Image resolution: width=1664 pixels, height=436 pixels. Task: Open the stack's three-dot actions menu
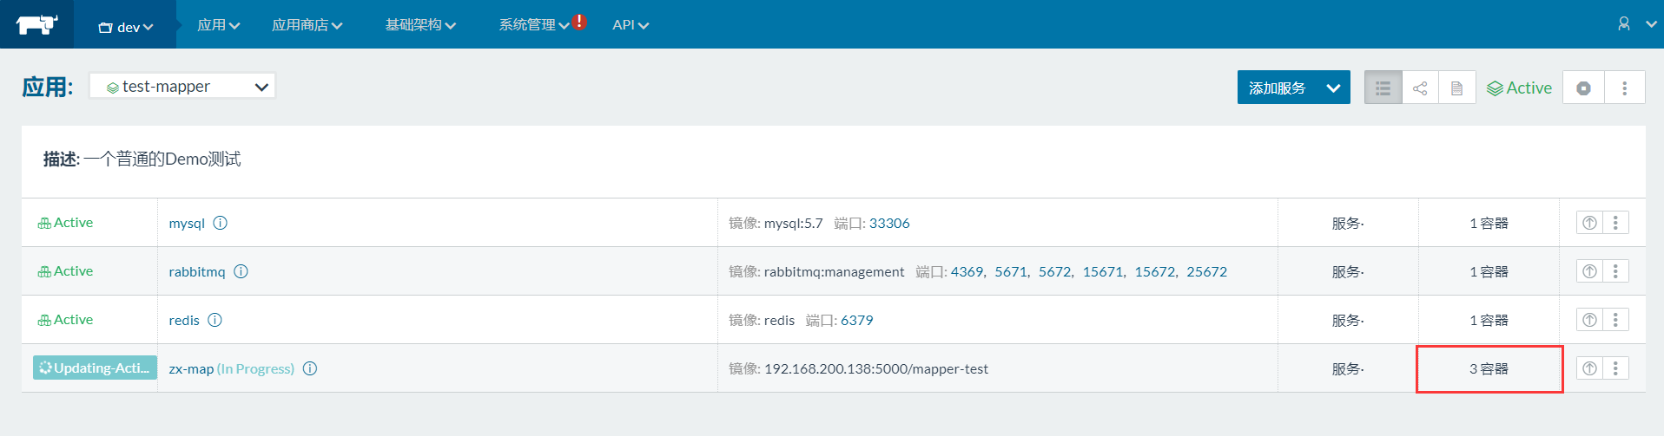(1624, 88)
